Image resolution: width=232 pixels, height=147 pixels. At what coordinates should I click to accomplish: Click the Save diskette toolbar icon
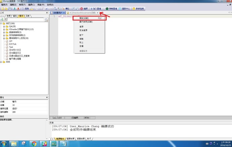pos(10,9)
